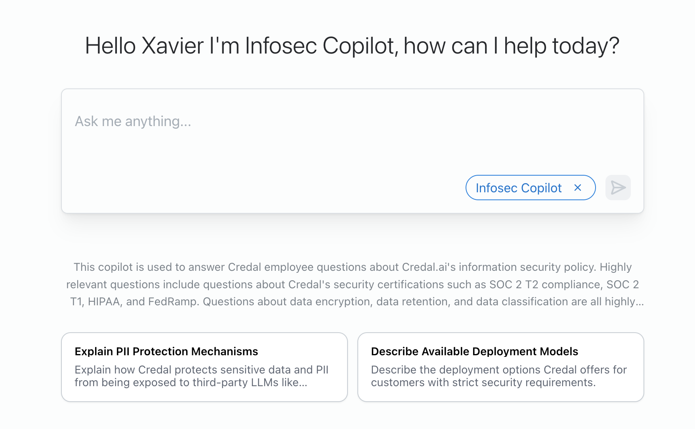Click the send message arrow icon
The image size is (695, 429).
pos(618,188)
